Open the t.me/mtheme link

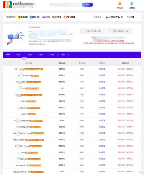click(37, 44)
